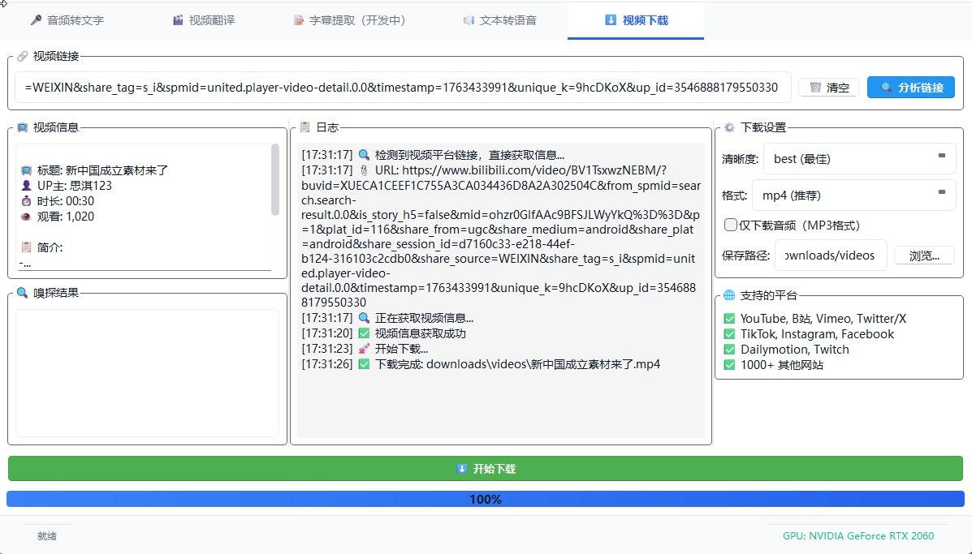Click the magnifier icon on the 正在获取视频信息 log line

[x=364, y=318]
